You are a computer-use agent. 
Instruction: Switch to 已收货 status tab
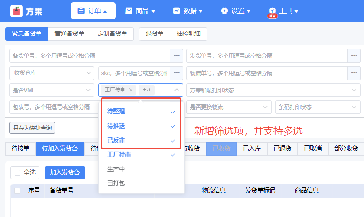(x=222, y=149)
